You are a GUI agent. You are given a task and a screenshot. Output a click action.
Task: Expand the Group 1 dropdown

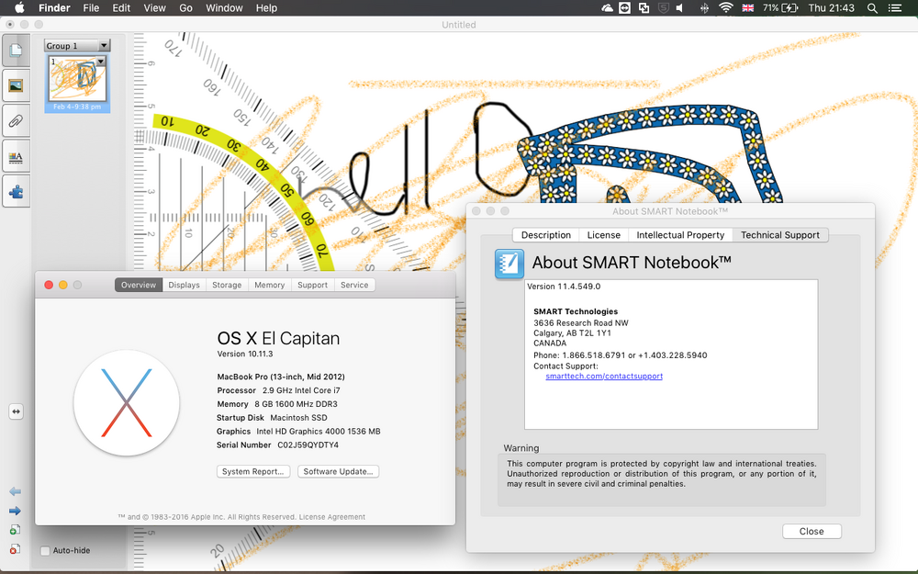[x=104, y=46]
